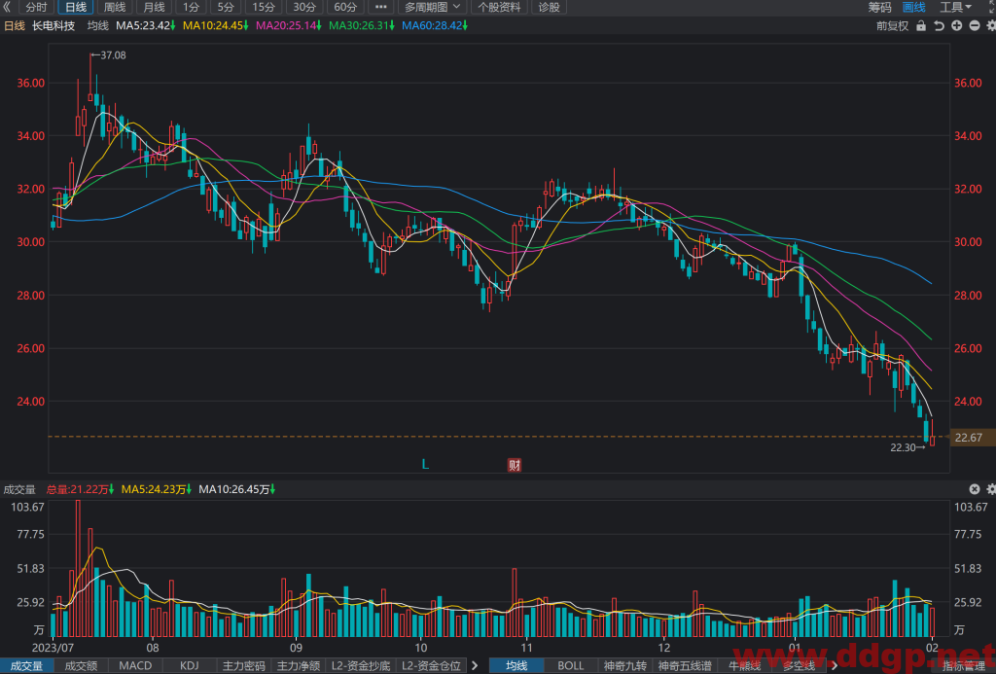The width and height of the screenshot is (996, 674).
Task: Click the 均线 indicator label
Action: pyautogui.click(x=98, y=26)
